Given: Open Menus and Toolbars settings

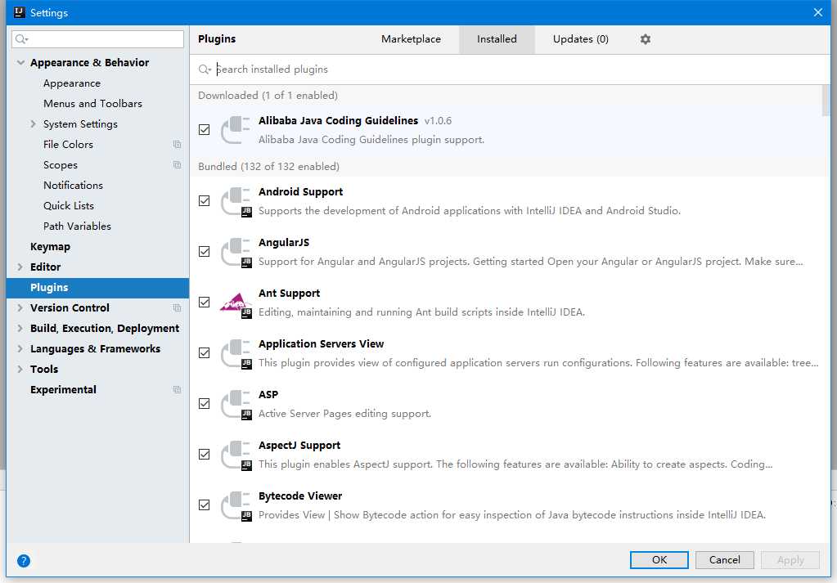Looking at the screenshot, I should 92,104.
